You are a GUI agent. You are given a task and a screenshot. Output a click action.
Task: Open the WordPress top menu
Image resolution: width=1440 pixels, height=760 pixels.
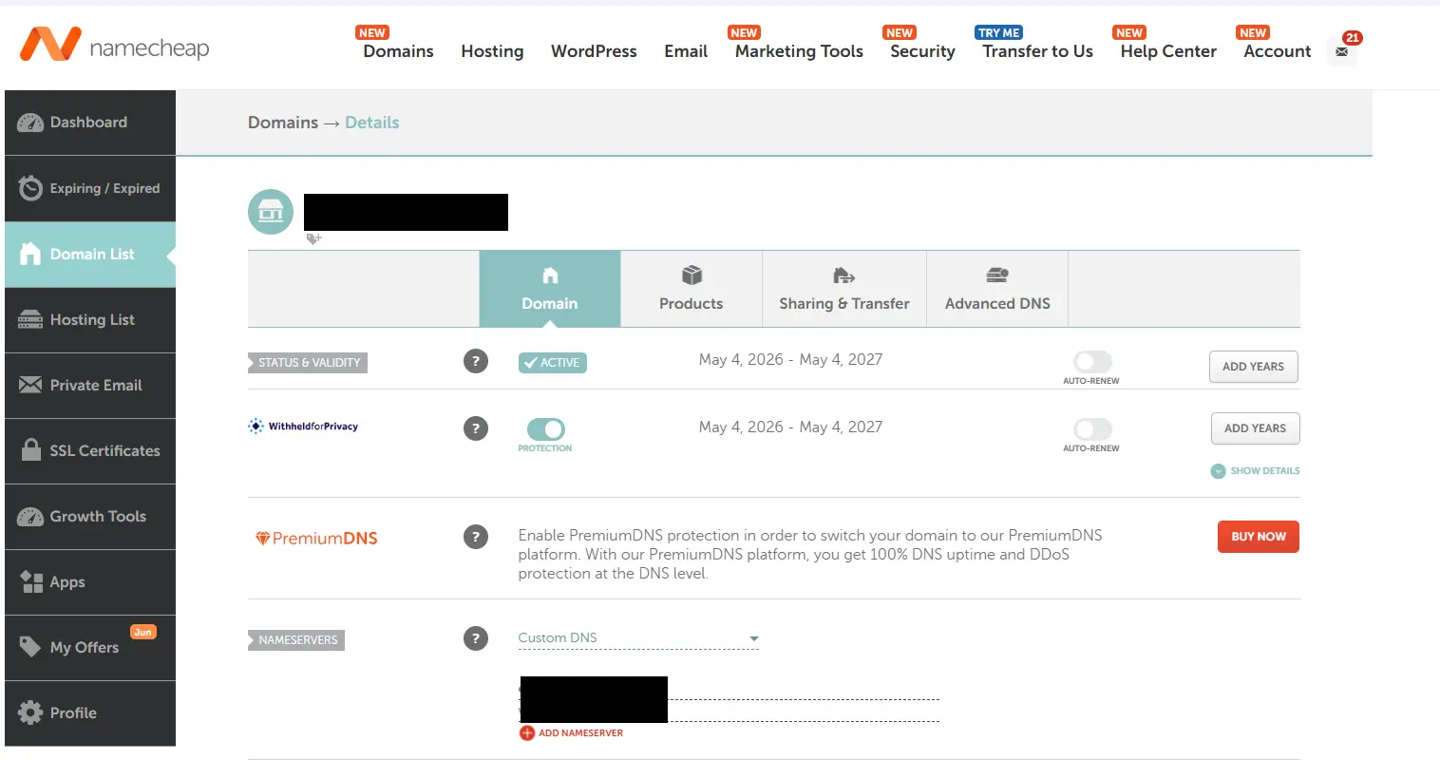pyautogui.click(x=594, y=51)
